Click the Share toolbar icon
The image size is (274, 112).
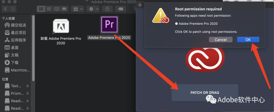tap(107, 9)
